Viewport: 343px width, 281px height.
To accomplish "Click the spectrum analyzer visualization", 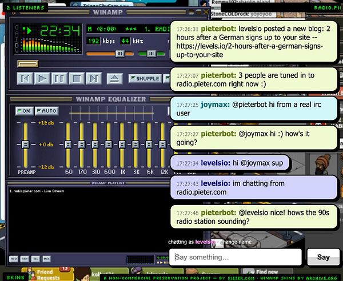I will 51,45.
